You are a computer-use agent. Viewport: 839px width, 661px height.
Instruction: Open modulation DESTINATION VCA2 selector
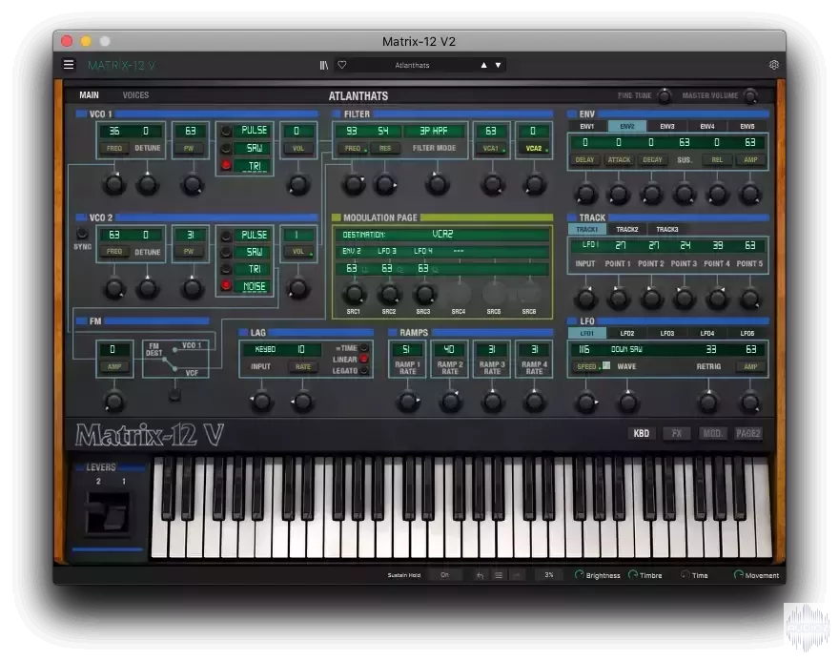pyautogui.click(x=442, y=234)
